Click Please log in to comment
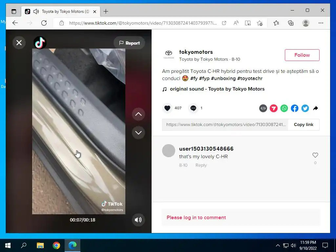 pyautogui.click(x=196, y=218)
